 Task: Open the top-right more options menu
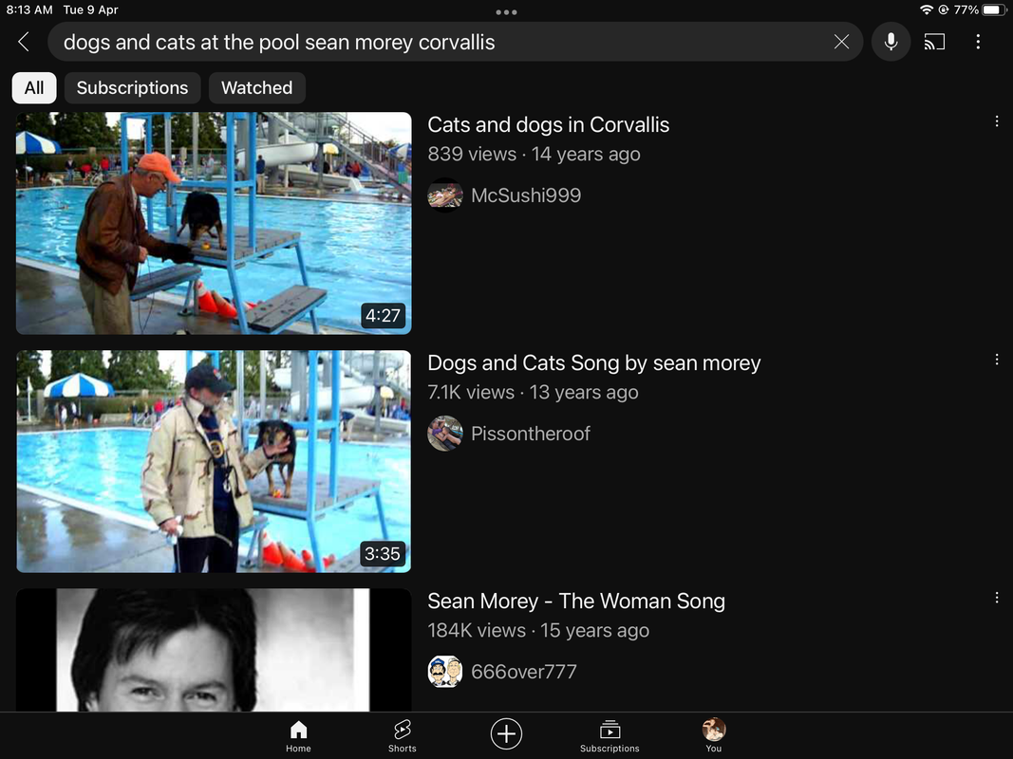pos(978,42)
